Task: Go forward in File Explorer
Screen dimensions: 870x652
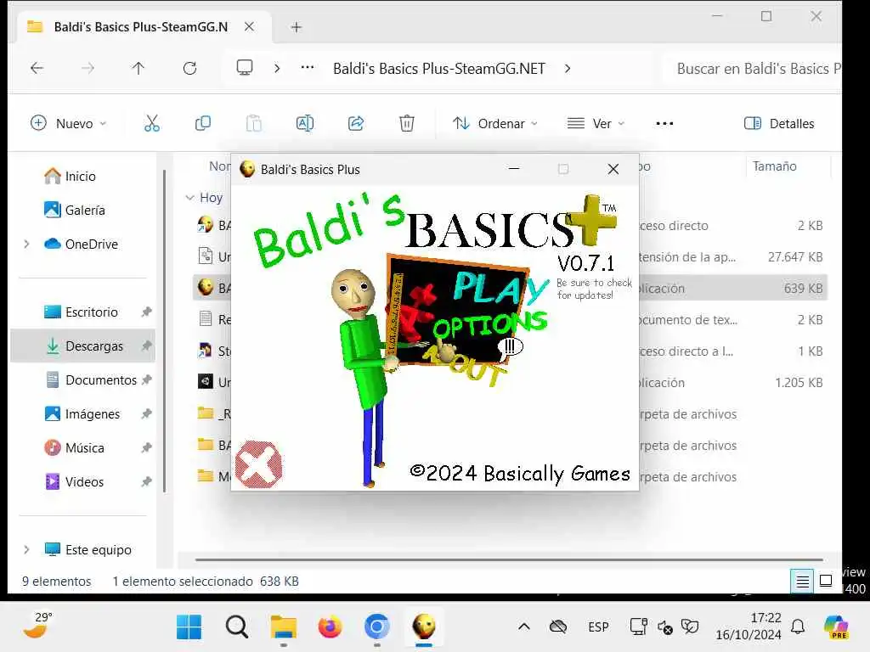Action: point(88,68)
